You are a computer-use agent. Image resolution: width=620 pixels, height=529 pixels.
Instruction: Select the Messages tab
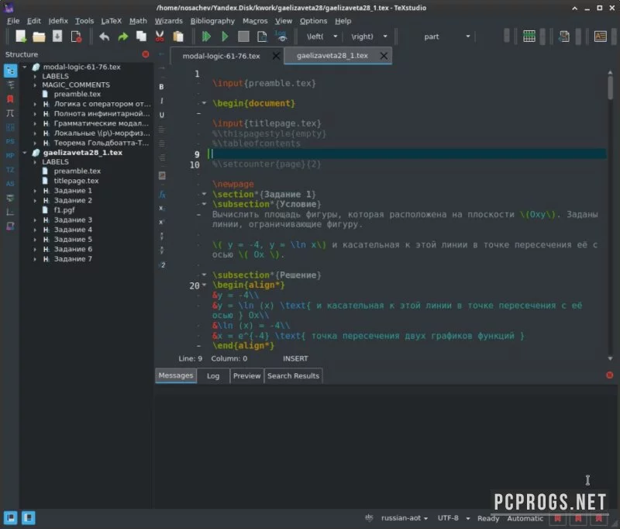tap(176, 375)
